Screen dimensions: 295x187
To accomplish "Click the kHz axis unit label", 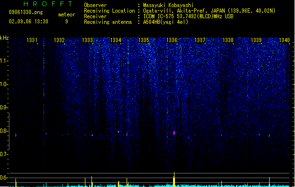I will [x=4, y=38].
